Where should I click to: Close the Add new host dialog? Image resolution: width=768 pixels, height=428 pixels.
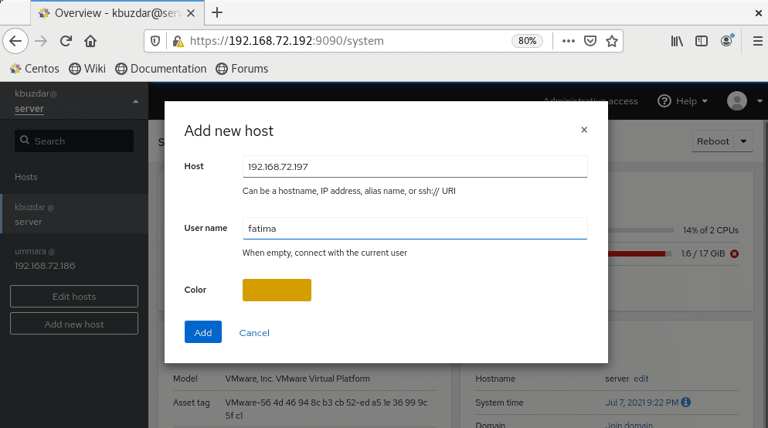tap(584, 130)
